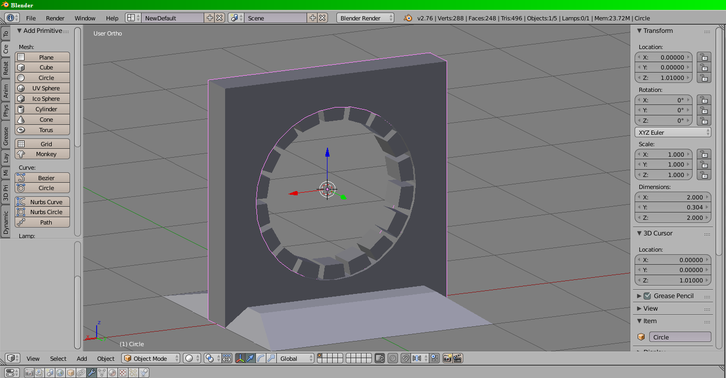
Task: Click the snap target icon in 3D header
Action: point(435,358)
